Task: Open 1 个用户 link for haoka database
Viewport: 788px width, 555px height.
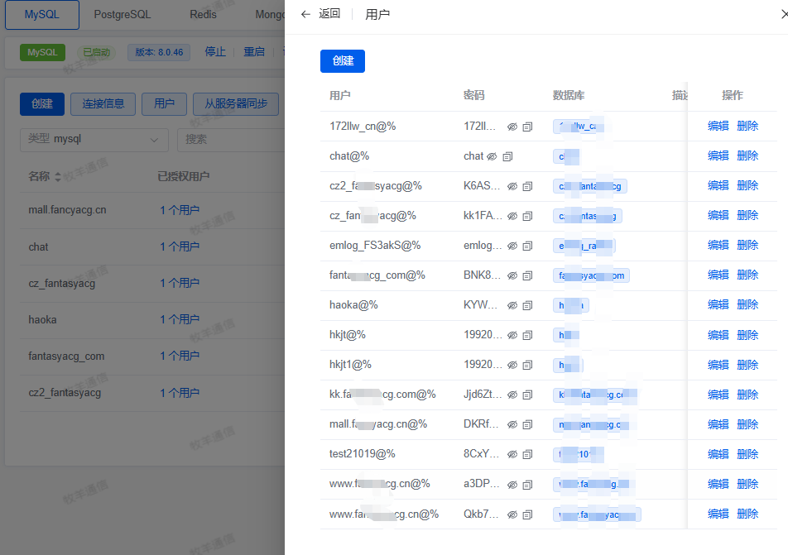Action: coord(180,319)
